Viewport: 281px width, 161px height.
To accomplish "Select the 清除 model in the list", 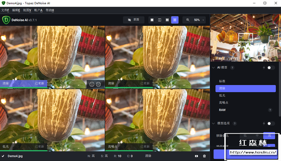I will (x=246, y=88).
